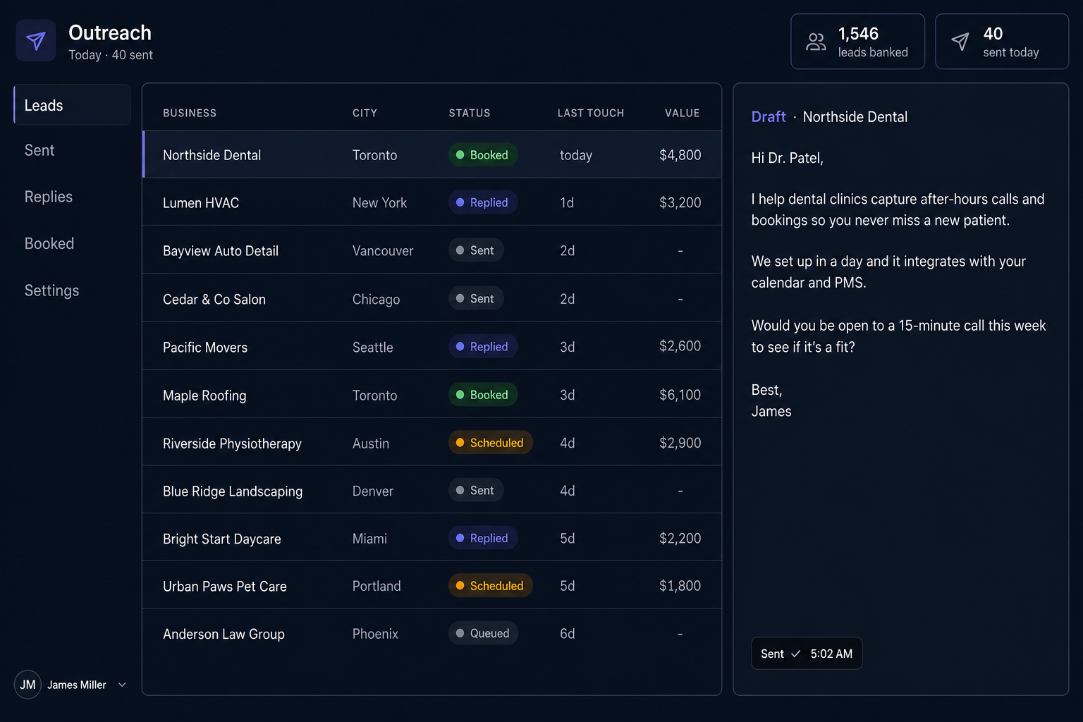
Task: Click the Sent 5:02 AM button
Action: point(807,654)
